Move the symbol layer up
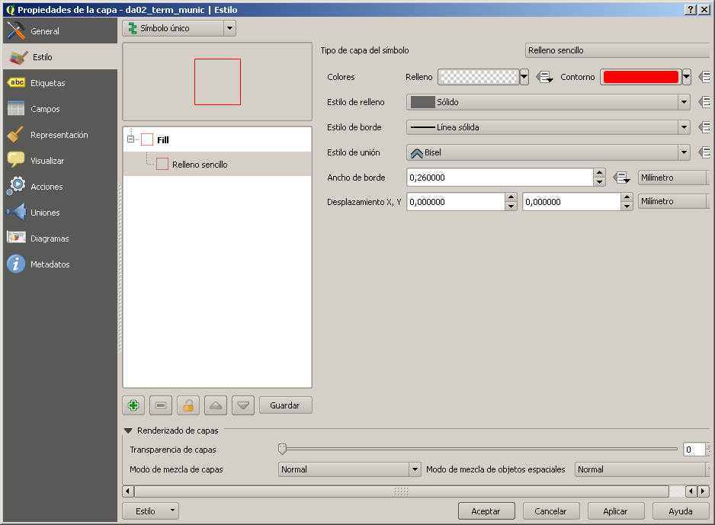 216,405
